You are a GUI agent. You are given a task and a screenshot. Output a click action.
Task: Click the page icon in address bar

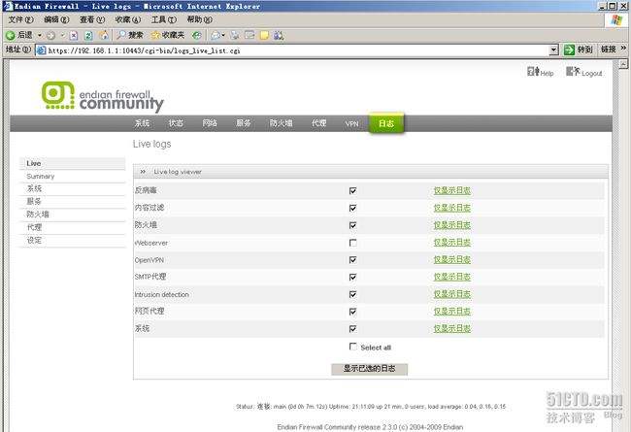(41, 50)
